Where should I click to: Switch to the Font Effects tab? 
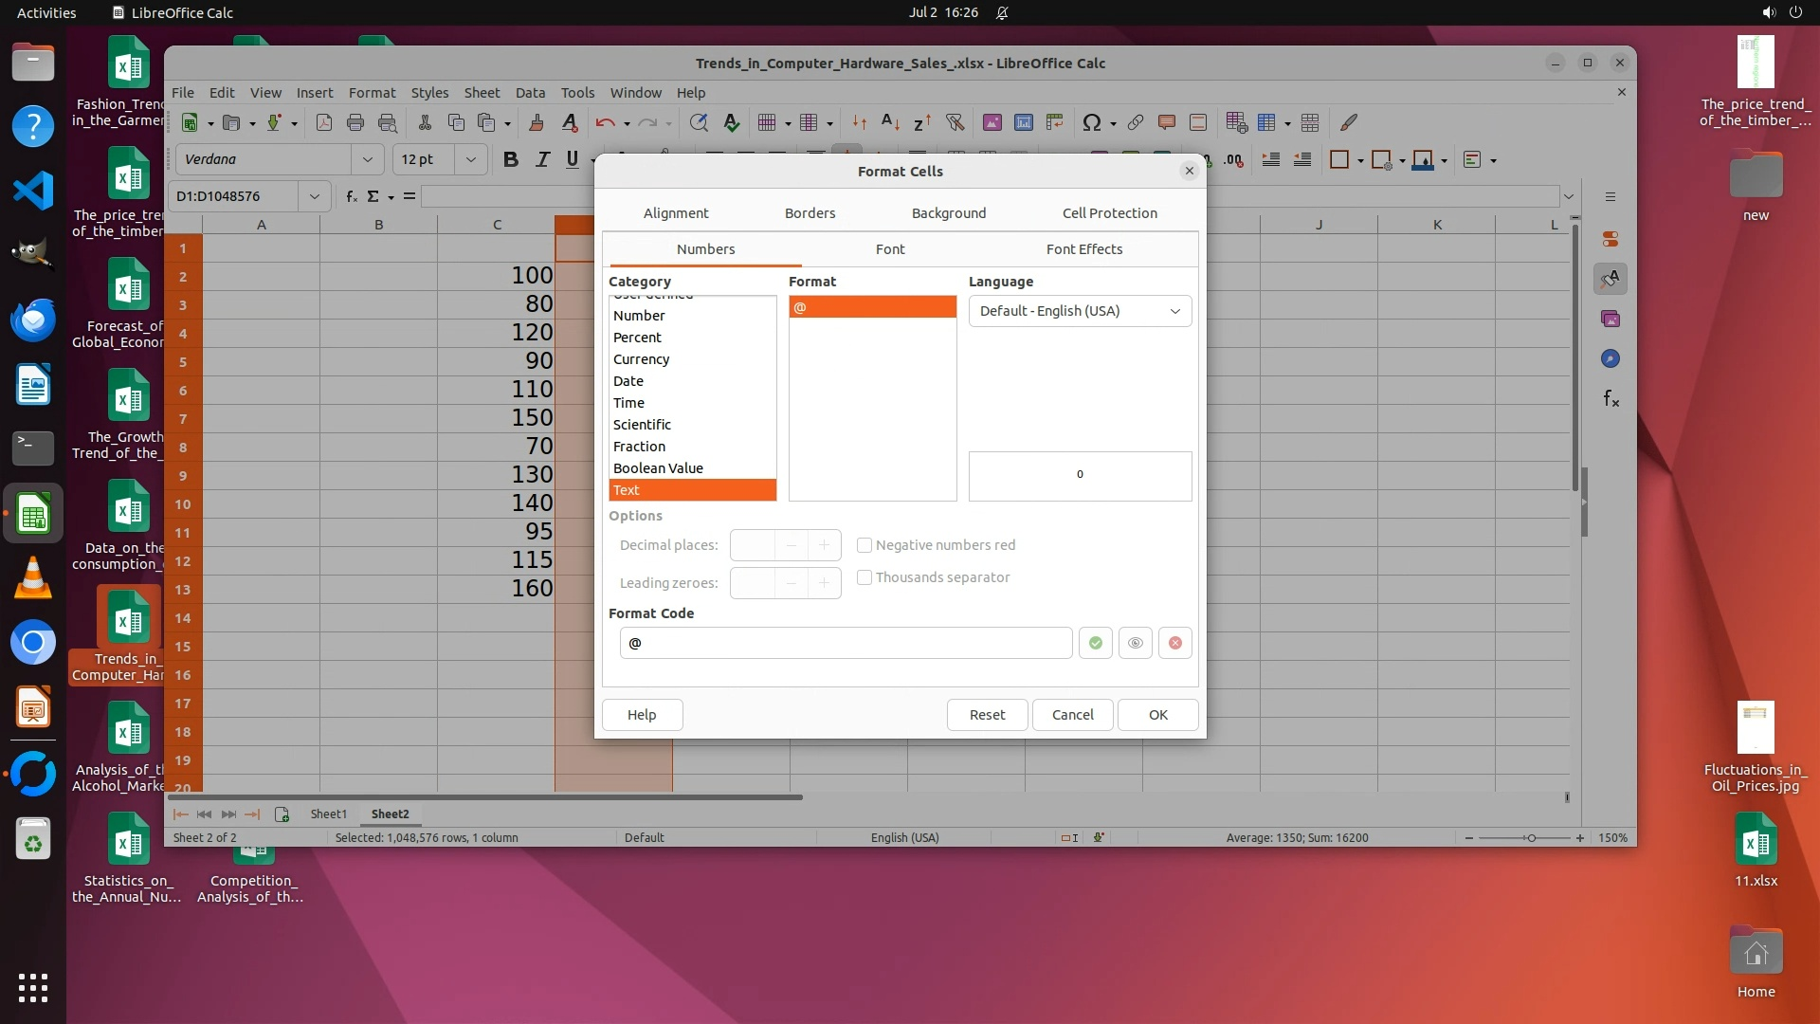coord(1083,249)
